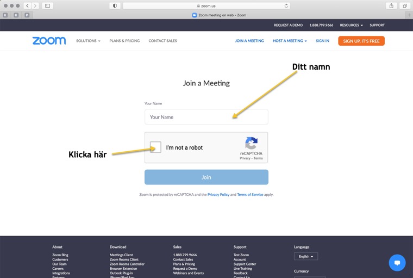Click the top bar phone number 1.888.799.9666
The height and width of the screenshot is (278, 413).
click(x=321, y=25)
